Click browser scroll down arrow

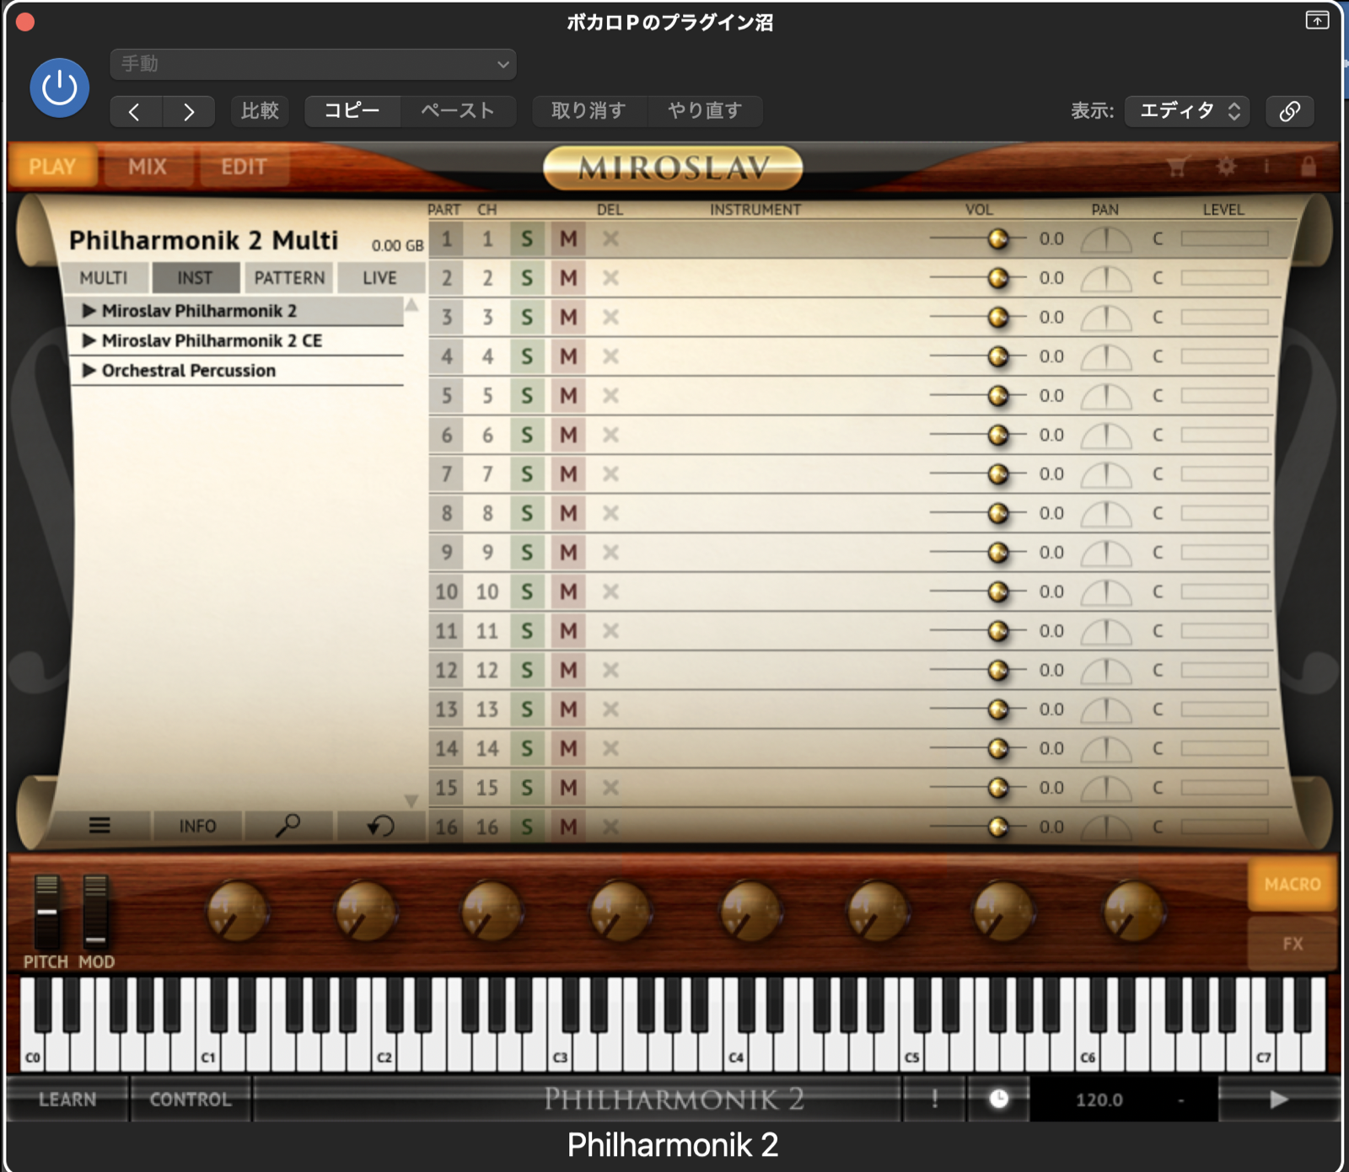pos(411,800)
